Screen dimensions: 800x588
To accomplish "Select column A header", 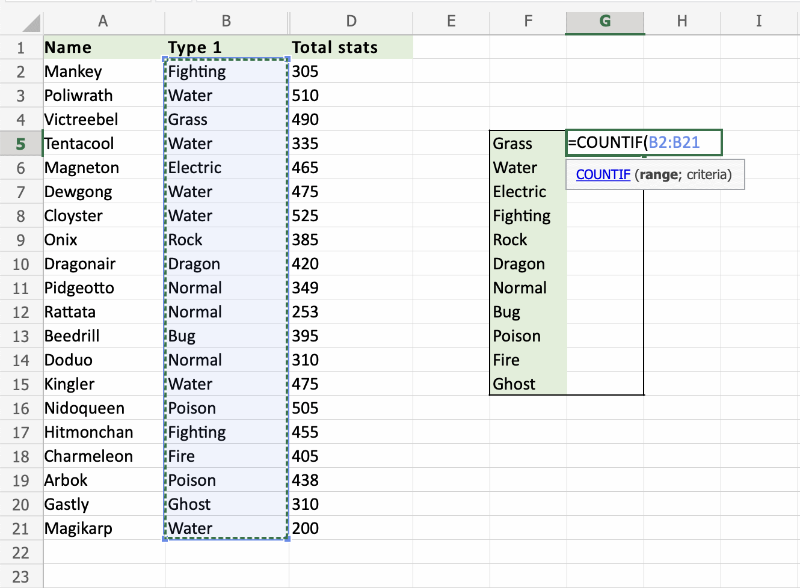I will coord(103,22).
